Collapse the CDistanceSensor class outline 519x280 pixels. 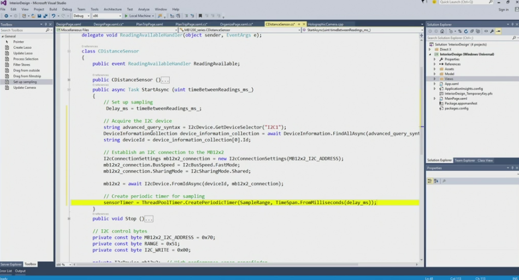coord(69,51)
